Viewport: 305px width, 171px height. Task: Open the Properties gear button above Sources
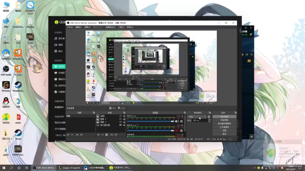click(112, 108)
